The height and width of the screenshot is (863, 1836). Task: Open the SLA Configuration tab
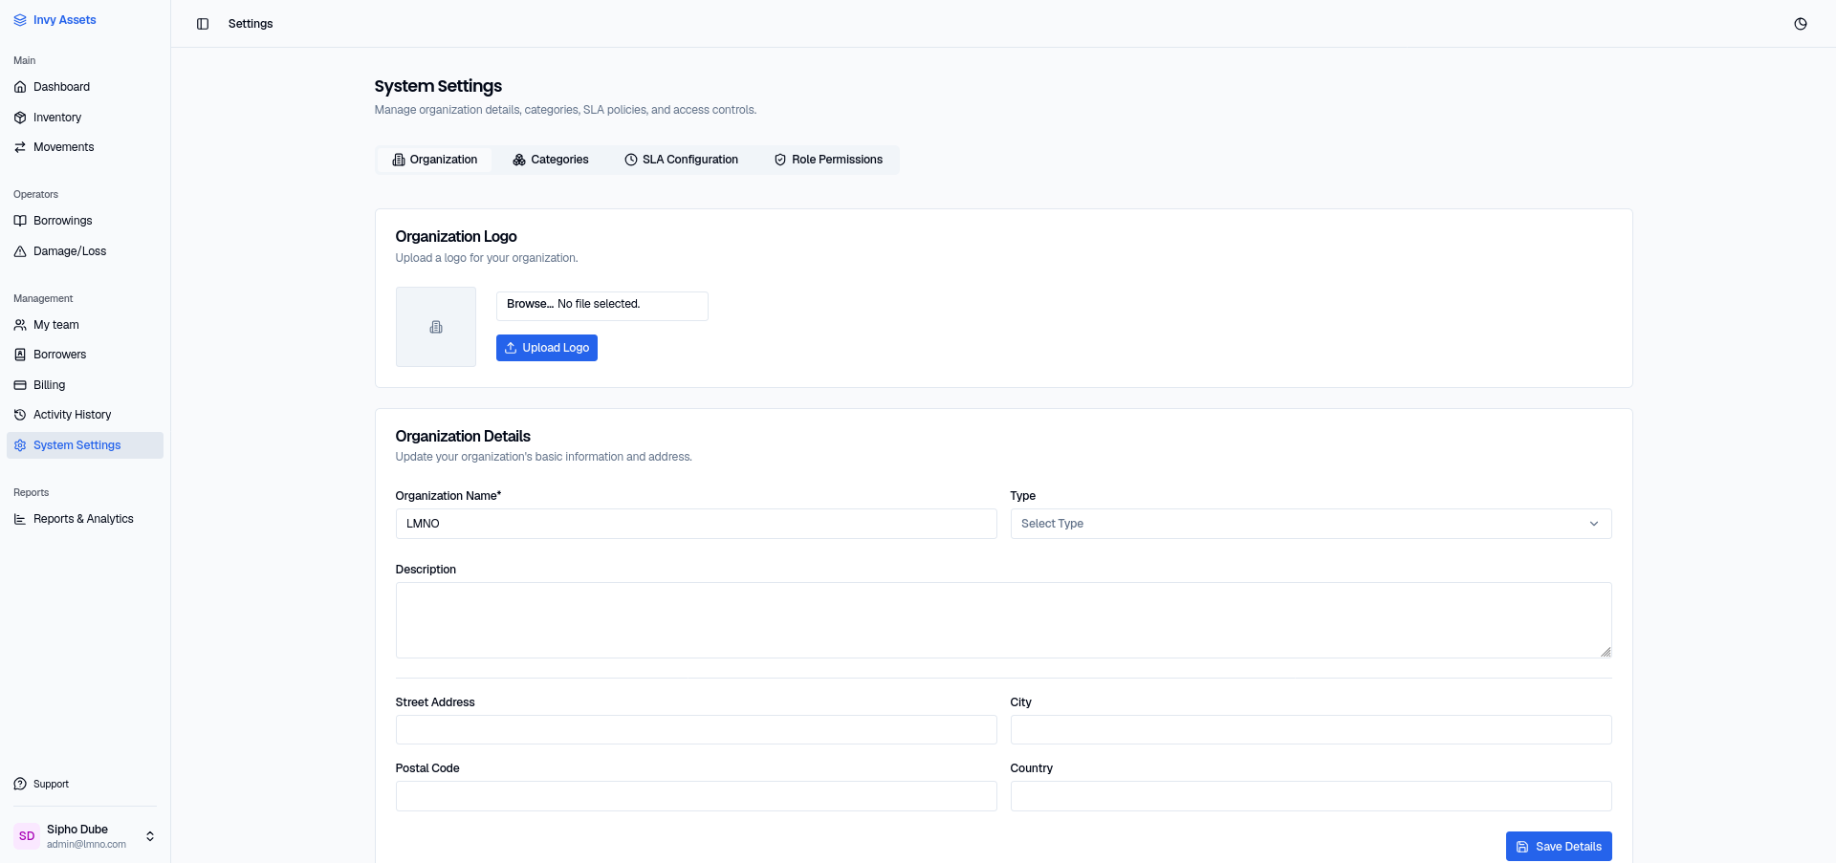pyautogui.click(x=682, y=160)
